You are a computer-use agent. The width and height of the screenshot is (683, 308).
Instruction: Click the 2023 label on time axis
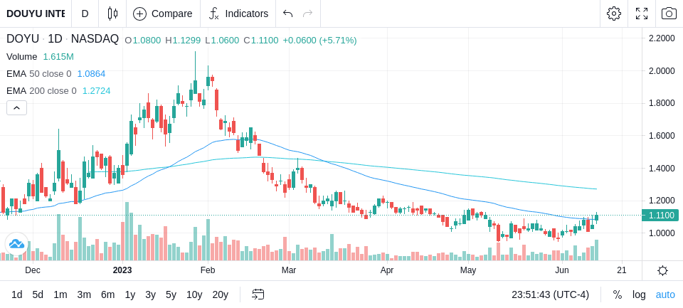tap(122, 270)
